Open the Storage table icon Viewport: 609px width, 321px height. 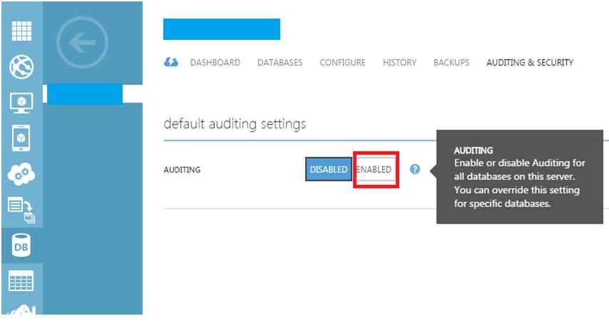(21, 281)
